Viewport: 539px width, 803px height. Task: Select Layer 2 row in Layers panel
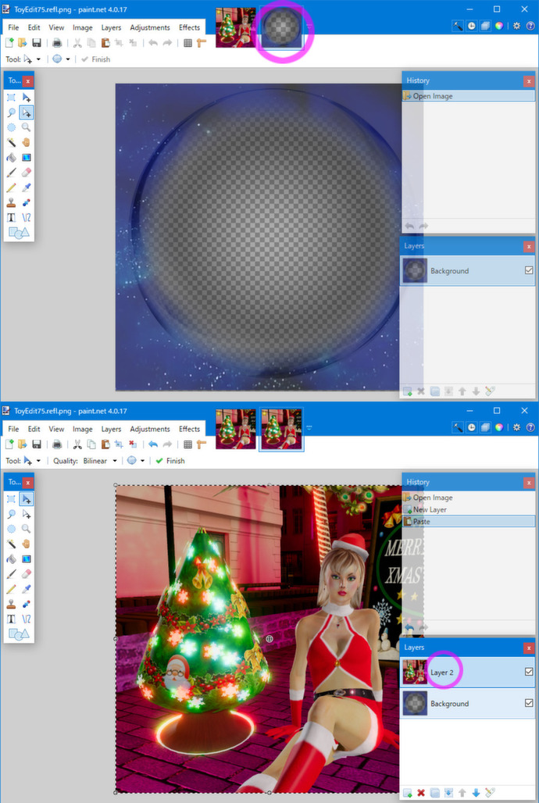(467, 672)
